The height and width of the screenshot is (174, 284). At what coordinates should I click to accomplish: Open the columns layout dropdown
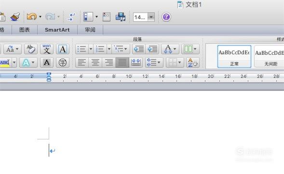(x=190, y=49)
